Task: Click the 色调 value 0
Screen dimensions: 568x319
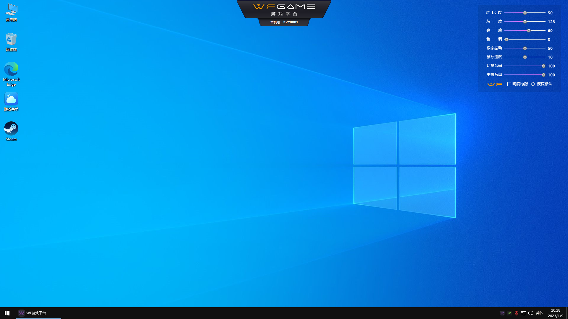Action: (549, 40)
